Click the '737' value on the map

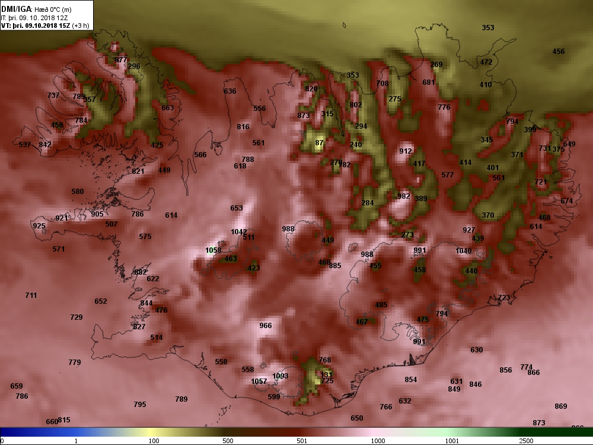[x=53, y=96]
